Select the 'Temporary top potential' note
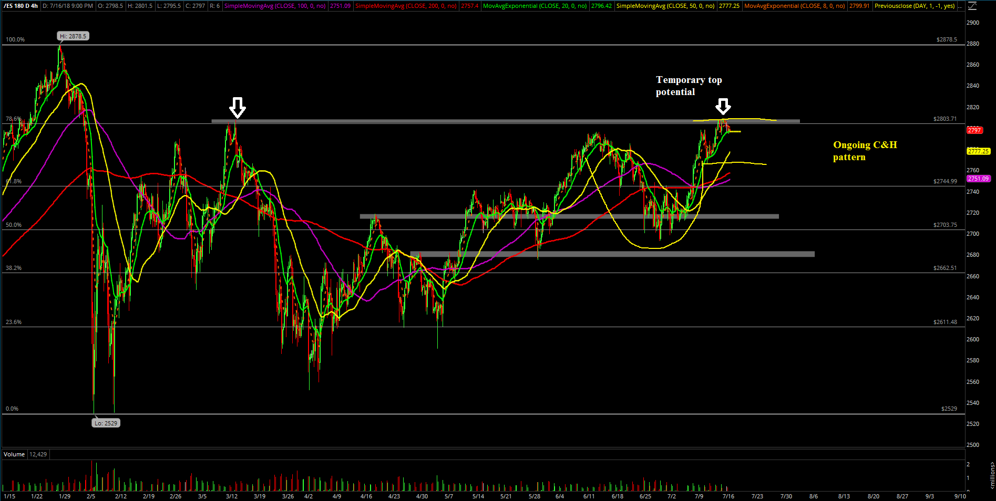This screenshot has width=996, height=501. [x=689, y=86]
